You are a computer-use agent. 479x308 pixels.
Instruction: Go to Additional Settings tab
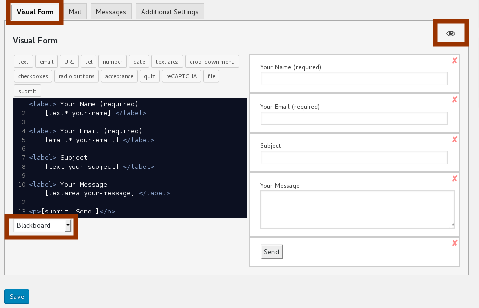click(169, 12)
